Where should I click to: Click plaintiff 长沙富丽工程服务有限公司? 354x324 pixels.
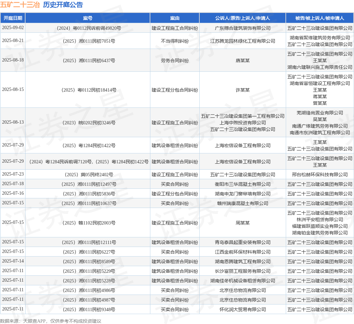click(x=243, y=271)
